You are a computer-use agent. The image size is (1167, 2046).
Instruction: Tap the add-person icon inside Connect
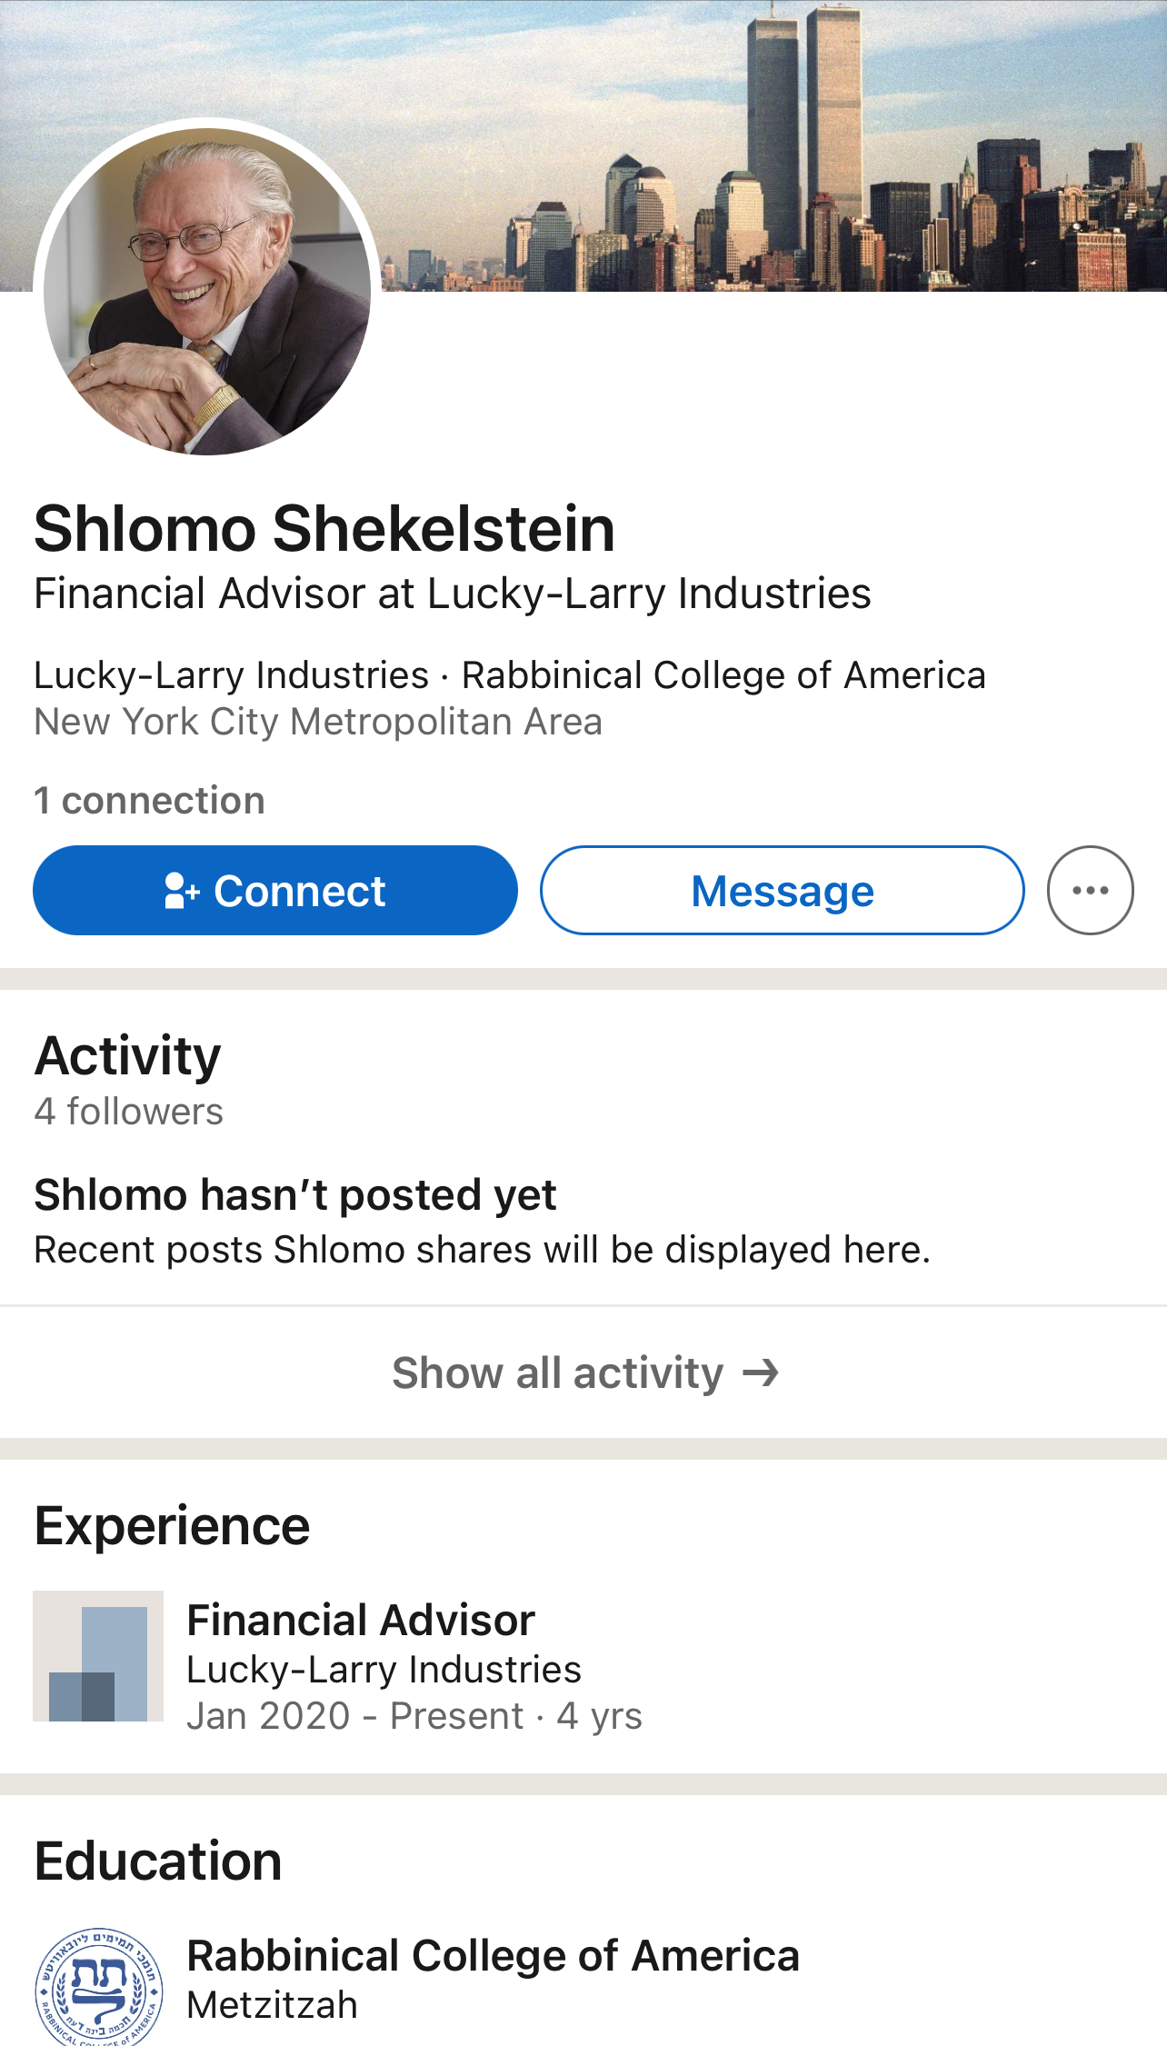pyautogui.click(x=181, y=891)
